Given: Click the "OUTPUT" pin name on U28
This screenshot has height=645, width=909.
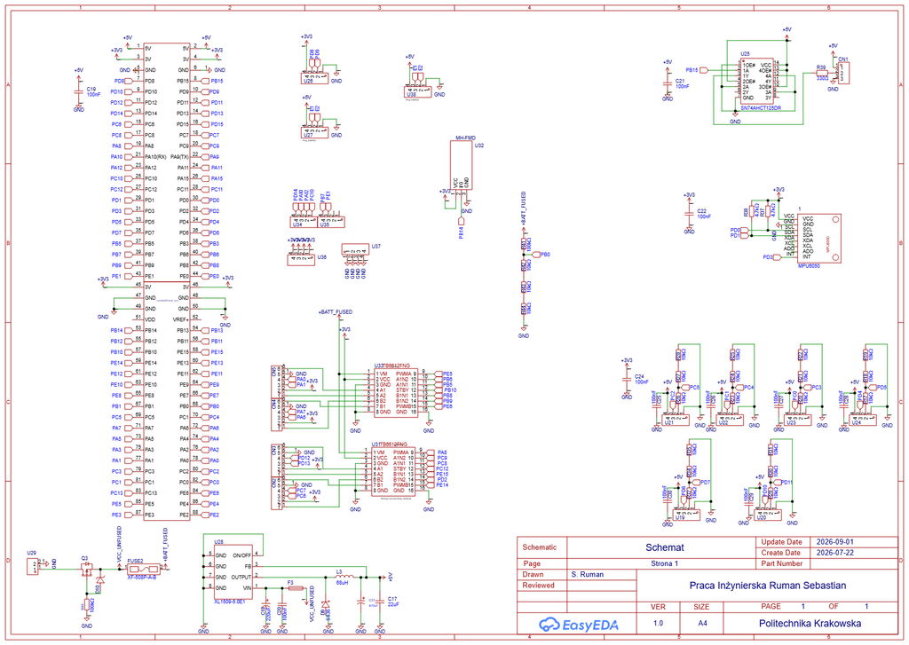Looking at the screenshot, I should [241, 577].
